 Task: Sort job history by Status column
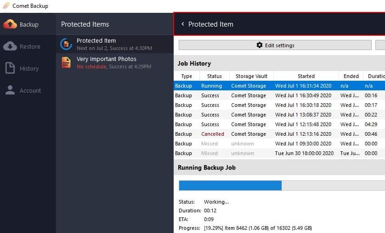coord(215,76)
